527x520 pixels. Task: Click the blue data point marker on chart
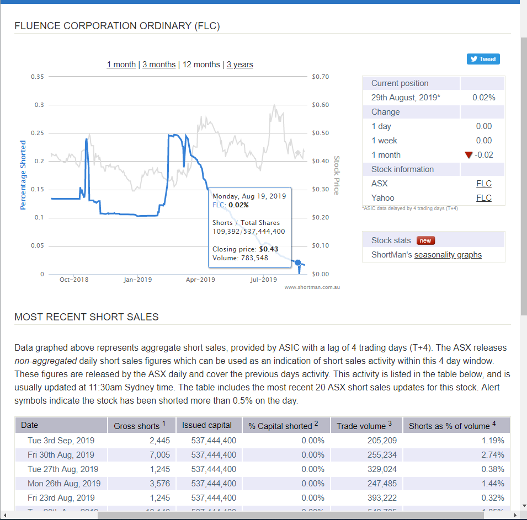tap(298, 262)
